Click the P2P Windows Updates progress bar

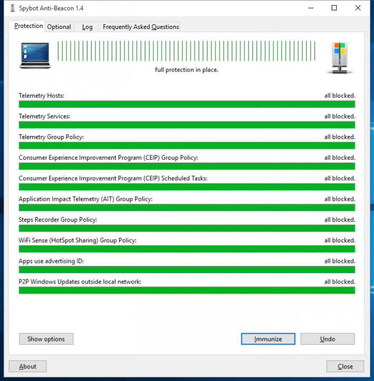point(187,290)
